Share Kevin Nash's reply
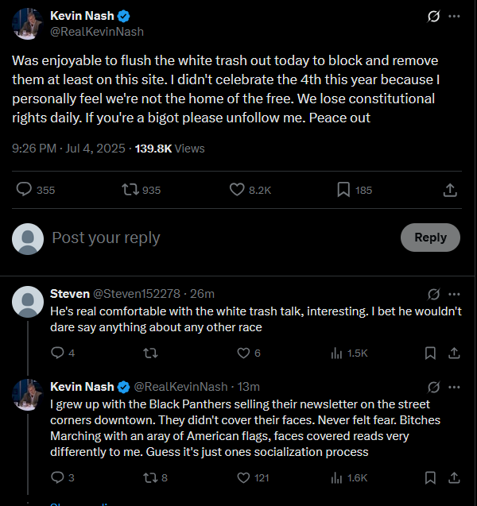 coord(454,477)
